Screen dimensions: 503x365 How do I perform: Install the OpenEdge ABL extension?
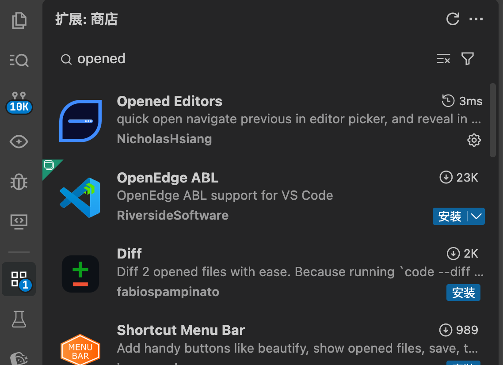(450, 217)
